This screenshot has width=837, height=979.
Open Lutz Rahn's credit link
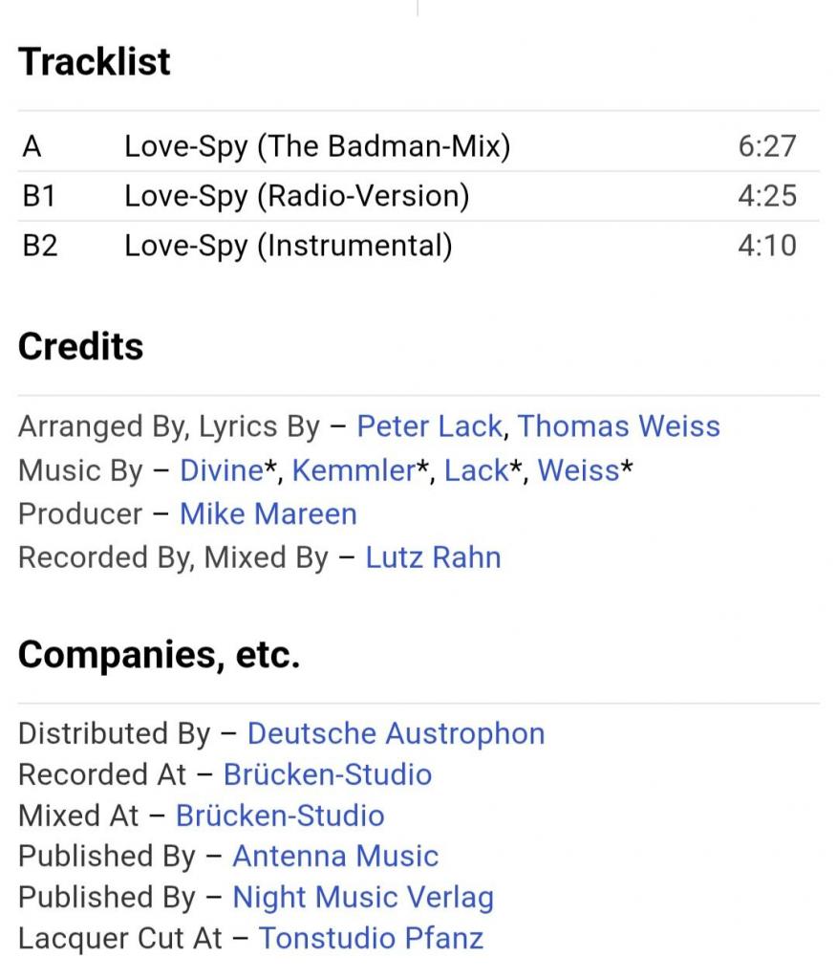pyautogui.click(x=433, y=558)
